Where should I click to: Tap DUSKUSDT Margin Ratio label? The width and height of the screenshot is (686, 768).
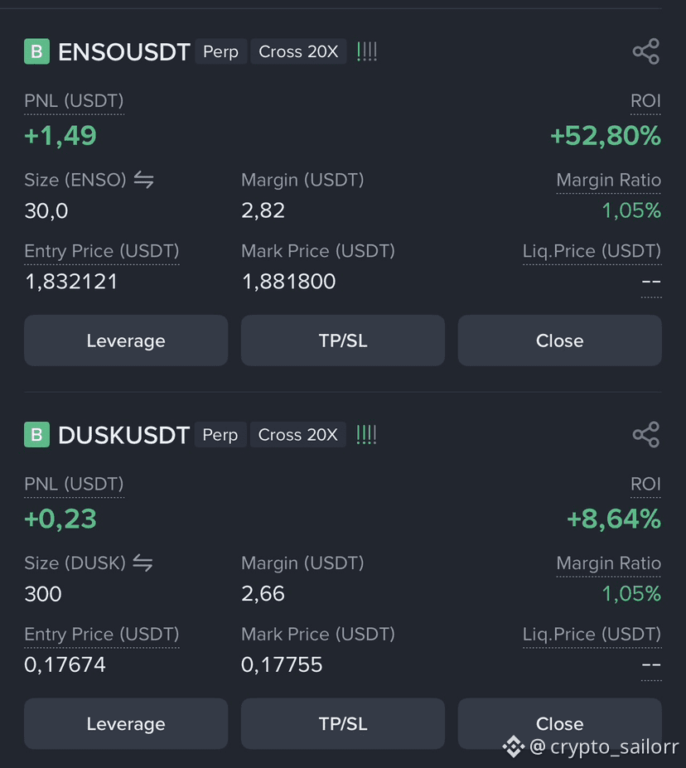609,563
